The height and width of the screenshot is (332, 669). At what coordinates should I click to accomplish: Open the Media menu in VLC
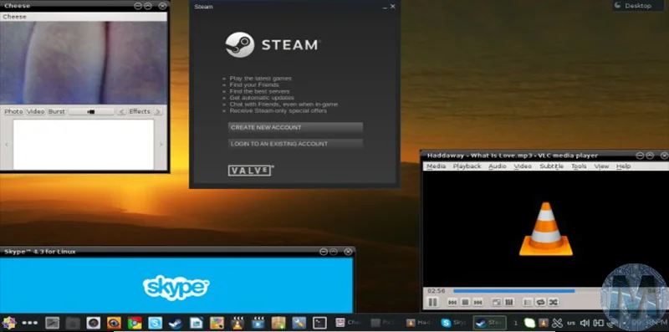pyautogui.click(x=436, y=166)
